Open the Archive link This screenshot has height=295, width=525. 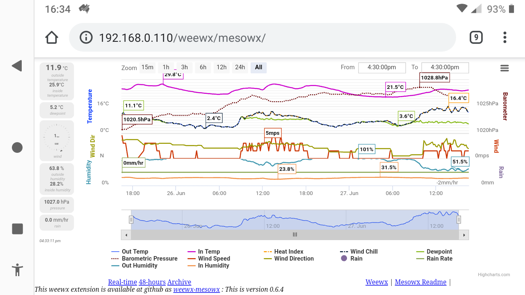point(179,282)
